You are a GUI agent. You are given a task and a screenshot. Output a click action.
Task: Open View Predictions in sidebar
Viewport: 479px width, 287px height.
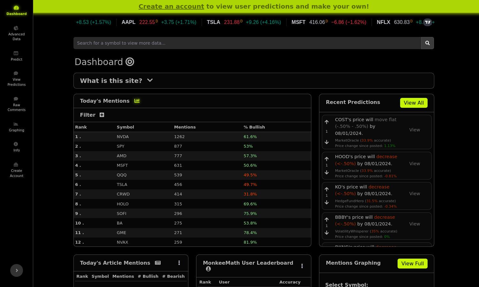click(x=16, y=79)
